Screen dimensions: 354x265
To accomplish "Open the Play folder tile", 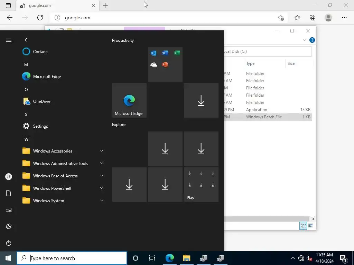I will (201, 185).
